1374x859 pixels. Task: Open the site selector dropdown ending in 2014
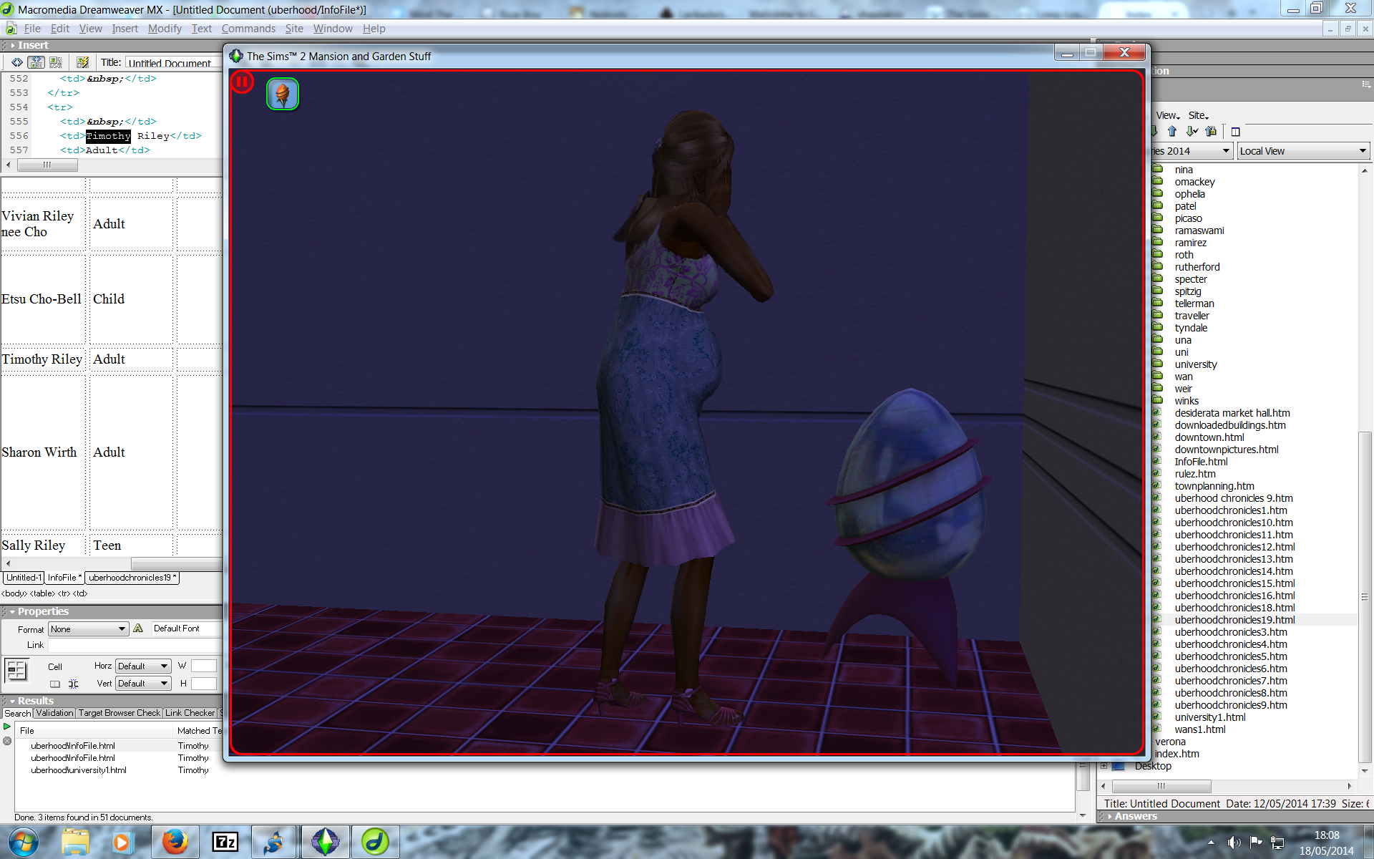[1192, 151]
